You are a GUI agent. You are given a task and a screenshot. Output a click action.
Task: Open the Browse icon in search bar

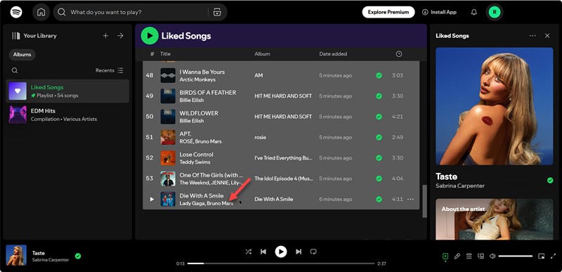pos(217,12)
